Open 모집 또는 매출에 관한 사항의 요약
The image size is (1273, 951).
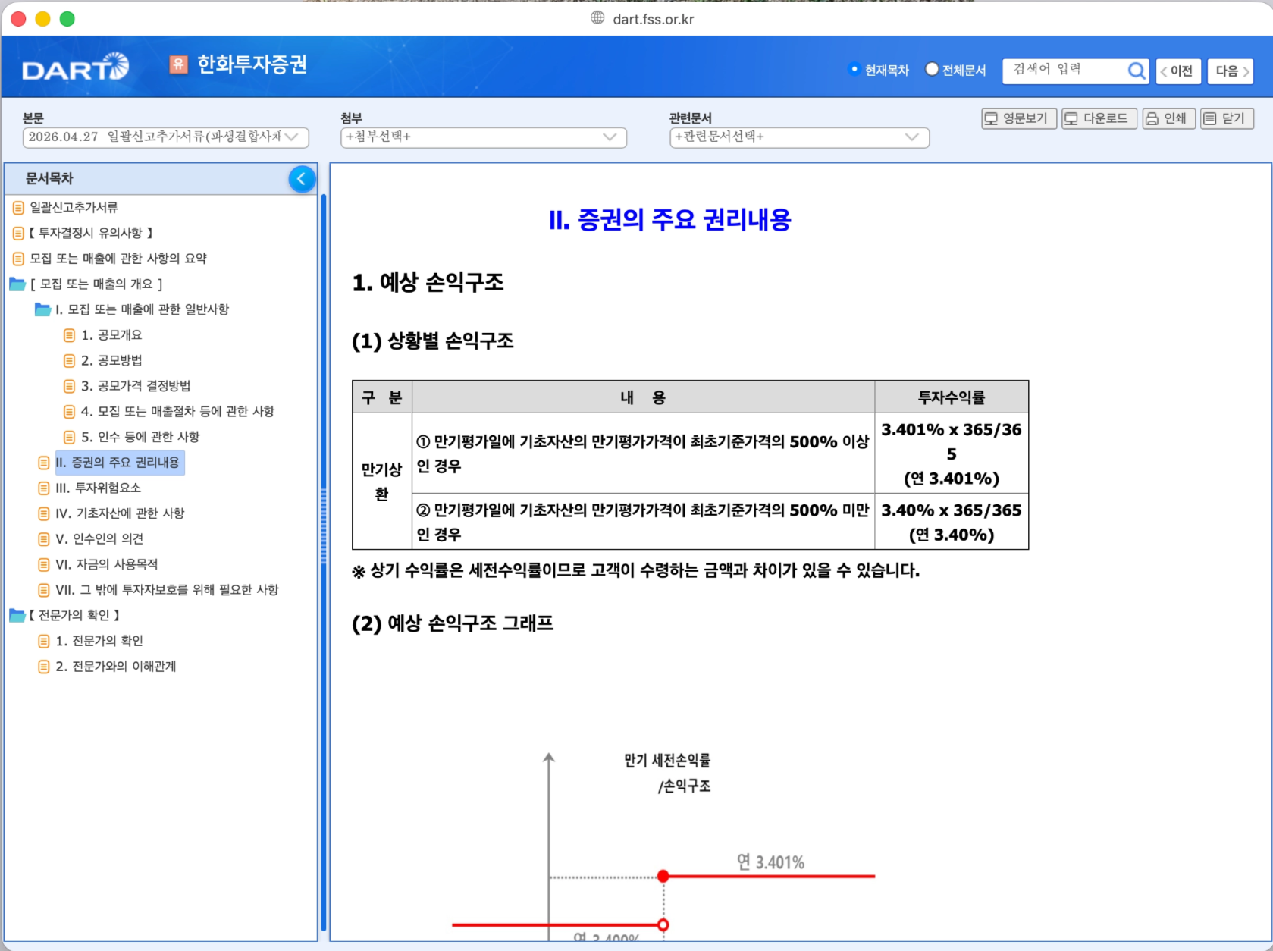(118, 259)
